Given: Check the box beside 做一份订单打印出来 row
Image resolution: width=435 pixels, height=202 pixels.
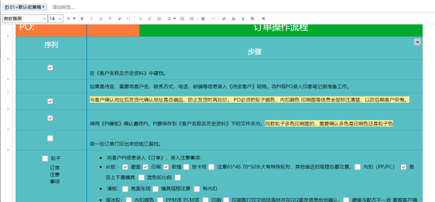Looking at the screenshot, I should [50, 138].
